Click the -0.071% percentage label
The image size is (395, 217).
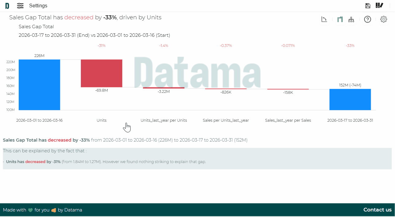[288, 46]
